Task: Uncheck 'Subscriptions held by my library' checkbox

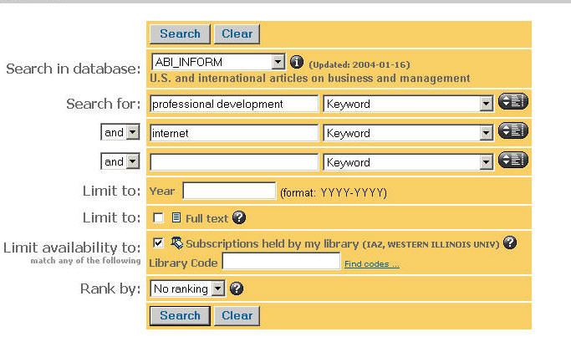Action: point(158,243)
